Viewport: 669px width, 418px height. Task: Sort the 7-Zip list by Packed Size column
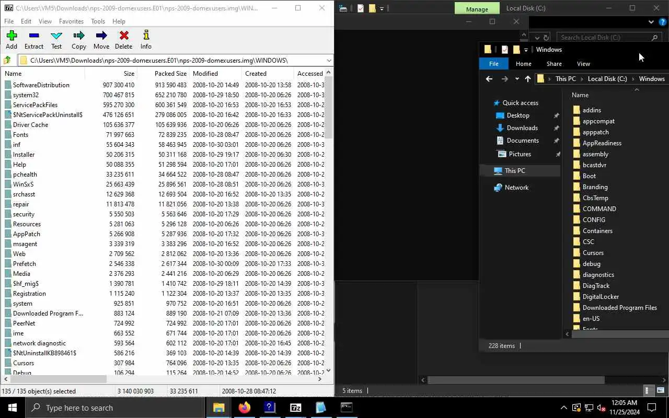[x=163, y=74]
